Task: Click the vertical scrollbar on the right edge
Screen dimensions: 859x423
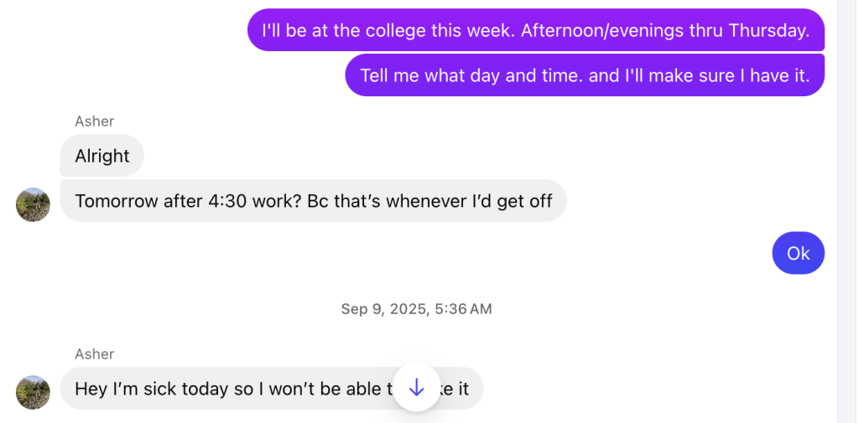Action: pyautogui.click(x=846, y=209)
